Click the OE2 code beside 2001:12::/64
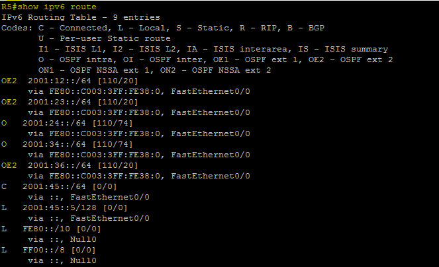 pos(9,81)
